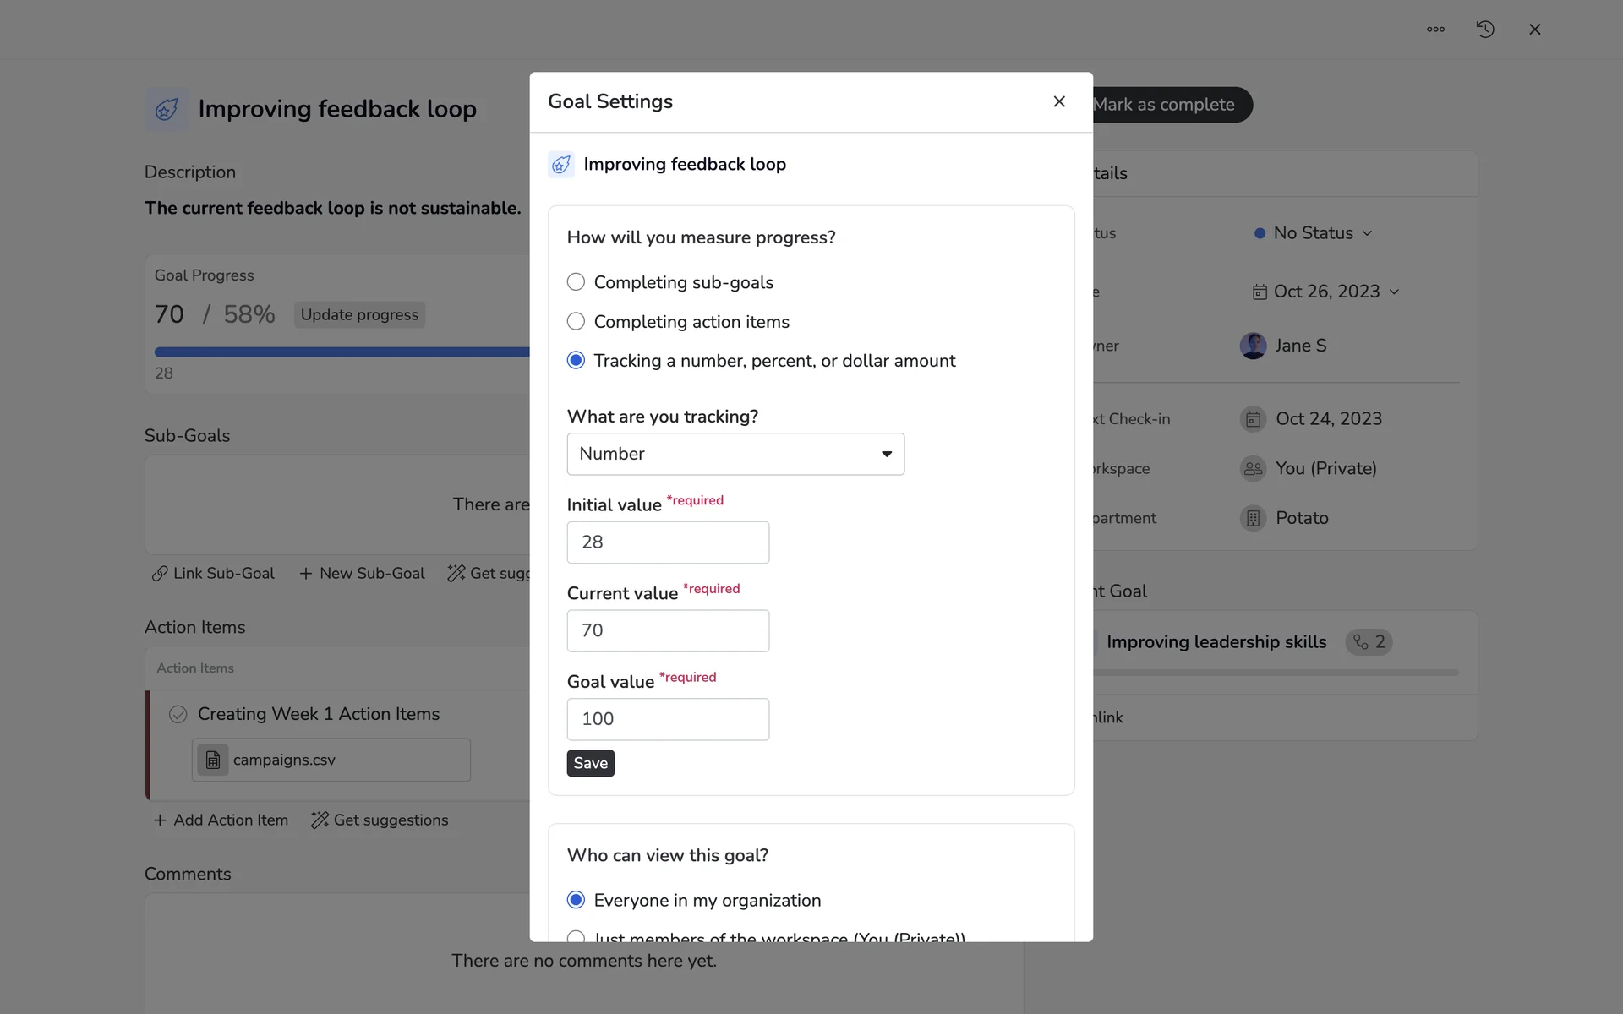This screenshot has width=1623, height=1014.
Task: Click Update progress button
Action: (359, 315)
